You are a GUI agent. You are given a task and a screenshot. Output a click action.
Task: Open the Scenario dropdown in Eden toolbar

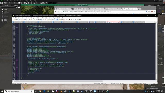tap(53, 3)
